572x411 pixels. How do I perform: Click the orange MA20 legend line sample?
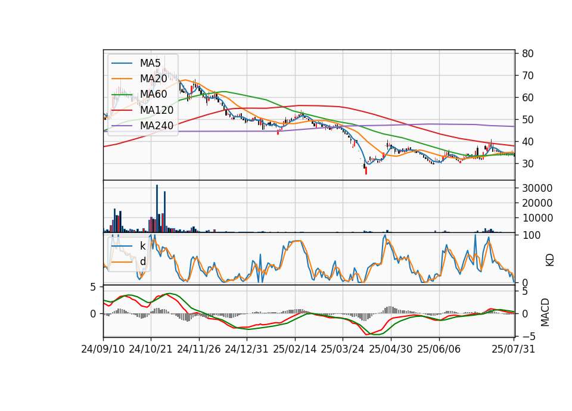(x=122, y=79)
